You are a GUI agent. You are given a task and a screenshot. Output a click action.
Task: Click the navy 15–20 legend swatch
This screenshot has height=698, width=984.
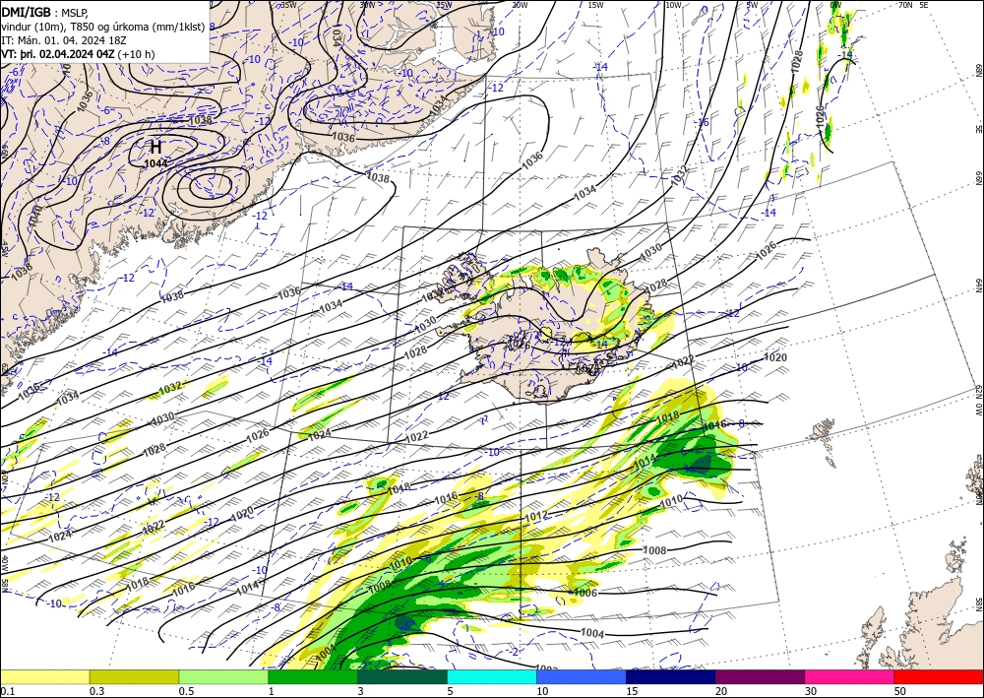click(x=671, y=676)
